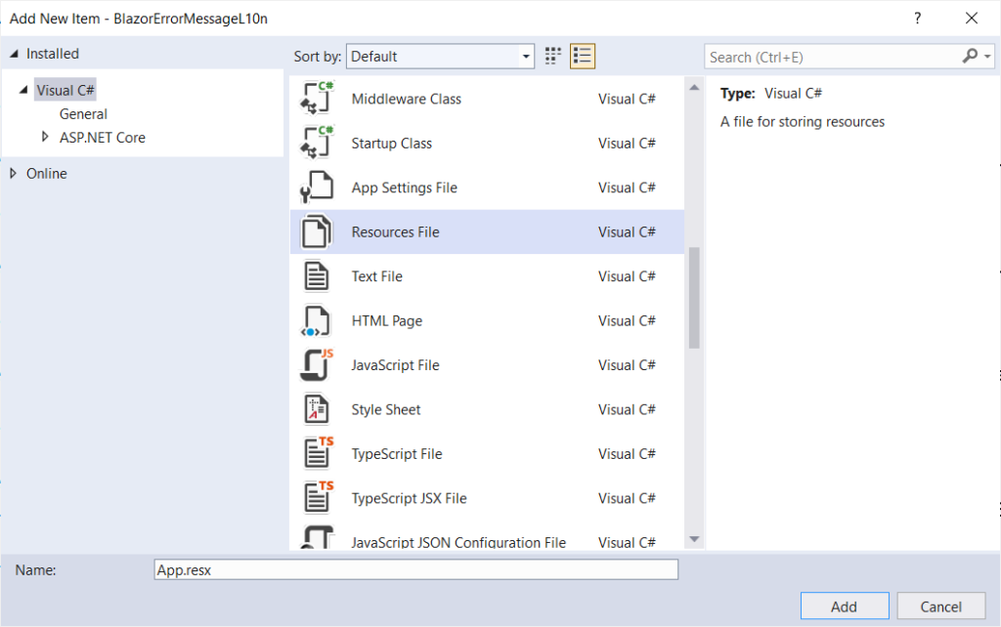The height and width of the screenshot is (627, 1001).
Task: Select the HTML Page item name
Action: (x=387, y=321)
